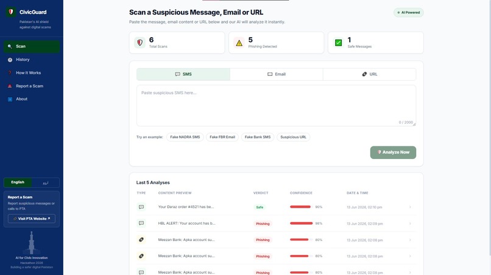The image size is (491, 275).
Task: Click the URL link tab icon
Action: pyautogui.click(x=364, y=74)
